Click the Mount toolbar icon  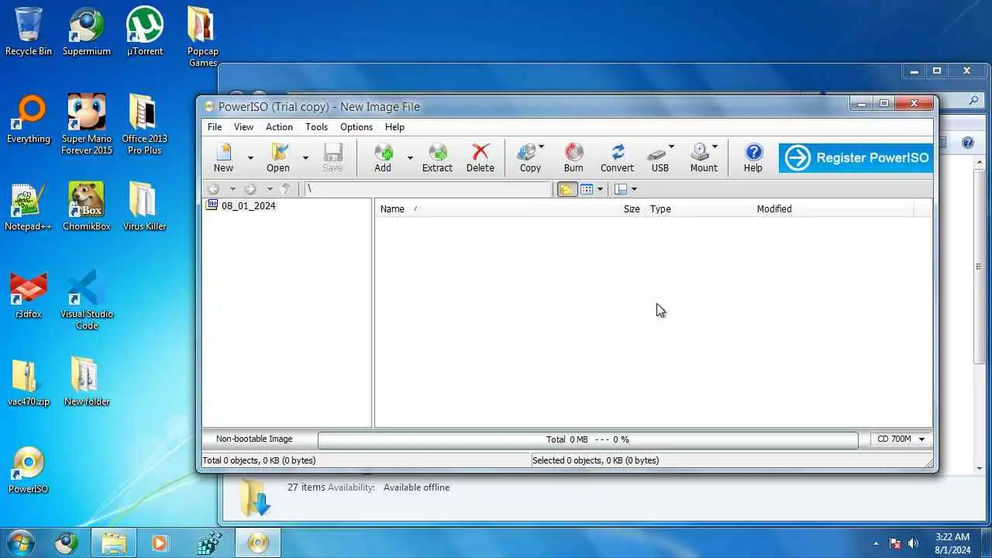point(704,157)
